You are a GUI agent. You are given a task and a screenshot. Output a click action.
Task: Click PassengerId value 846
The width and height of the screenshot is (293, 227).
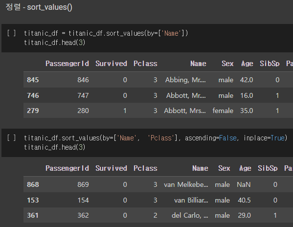click(83, 80)
